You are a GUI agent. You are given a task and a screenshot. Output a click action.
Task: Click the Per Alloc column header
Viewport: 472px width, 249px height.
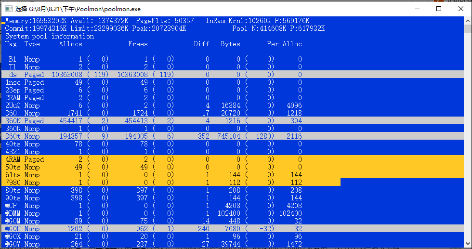(284, 44)
